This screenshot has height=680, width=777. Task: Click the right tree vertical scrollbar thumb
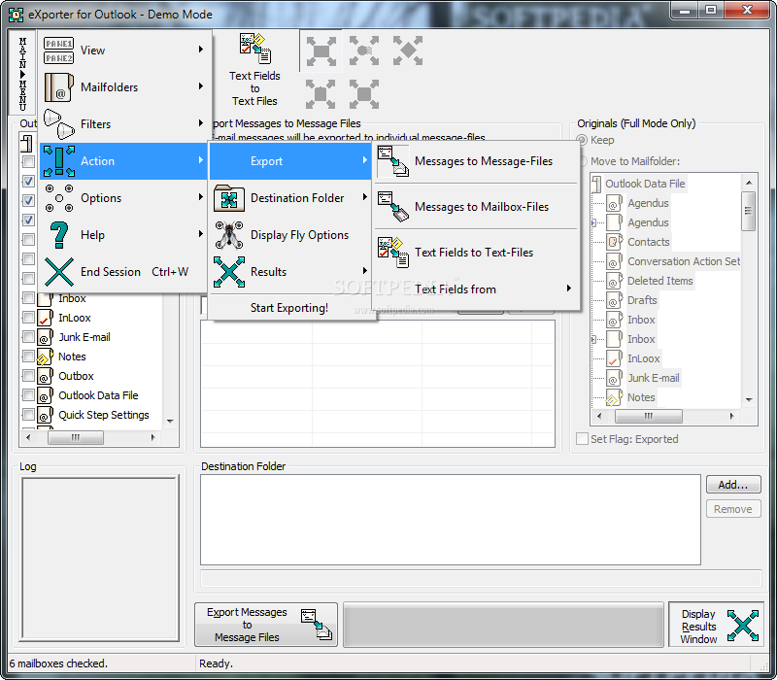click(x=748, y=212)
